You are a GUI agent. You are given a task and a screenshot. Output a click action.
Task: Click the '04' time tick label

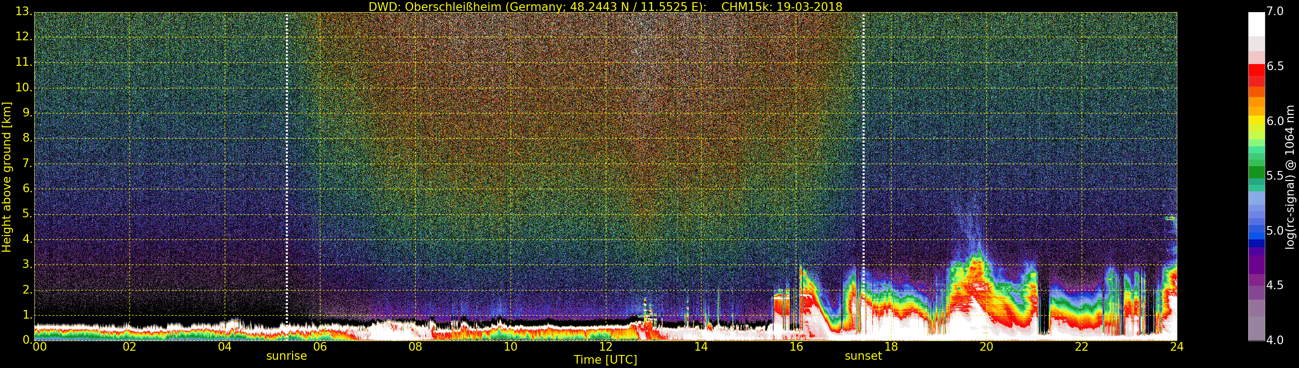(x=225, y=346)
